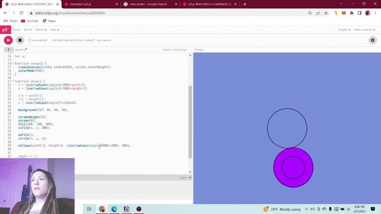Viewport: 381px width, 214px height.
Task: Switch to the CodeMarla p5.js Web Editor tab
Action: [x=210, y=4]
